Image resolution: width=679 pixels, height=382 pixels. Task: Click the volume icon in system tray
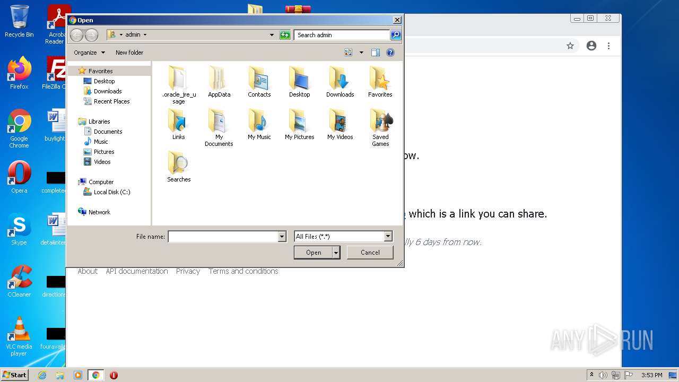603,375
